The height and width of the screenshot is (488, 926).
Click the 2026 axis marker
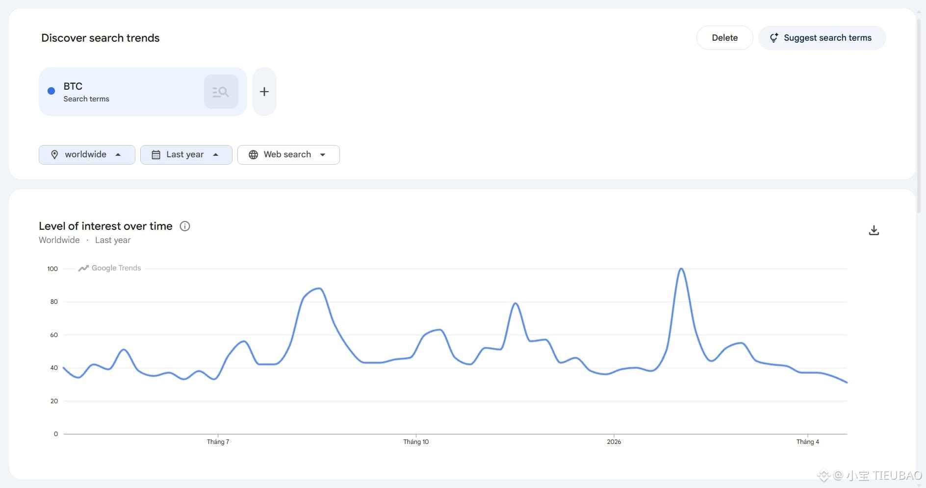[614, 441]
